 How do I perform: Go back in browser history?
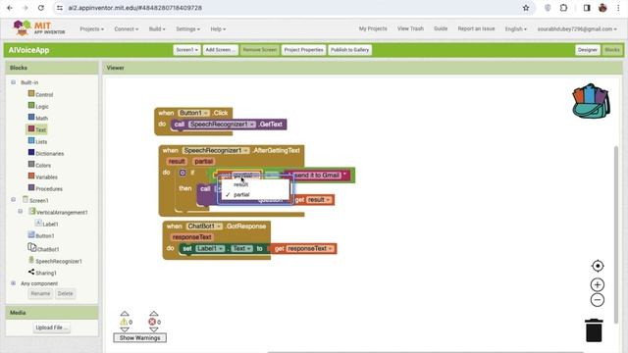(x=10, y=8)
